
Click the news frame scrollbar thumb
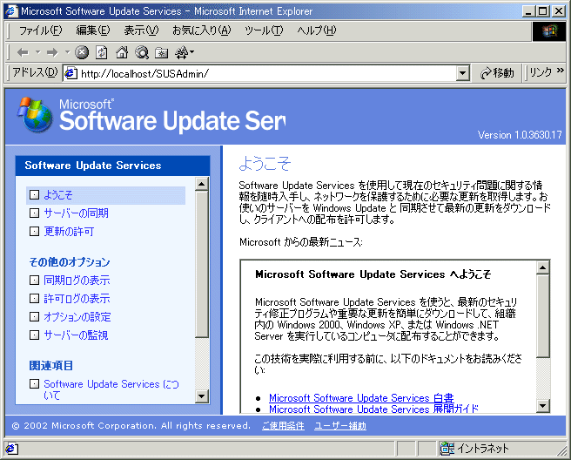[x=542, y=316]
